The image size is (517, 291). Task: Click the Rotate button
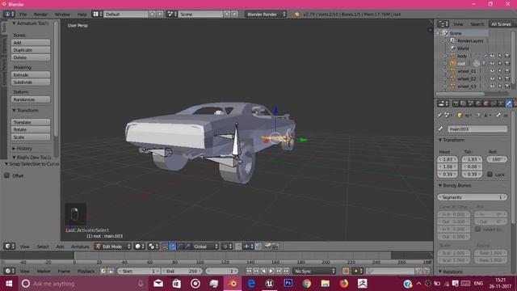pyautogui.click(x=31, y=129)
